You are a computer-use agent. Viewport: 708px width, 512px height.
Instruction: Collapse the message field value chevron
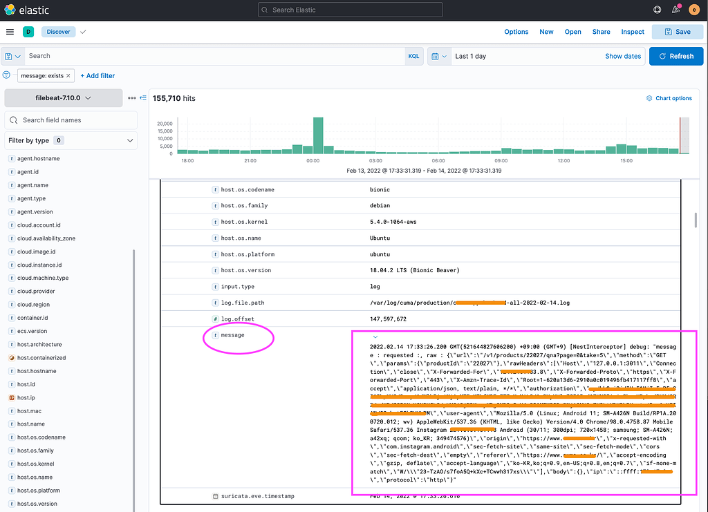click(375, 338)
